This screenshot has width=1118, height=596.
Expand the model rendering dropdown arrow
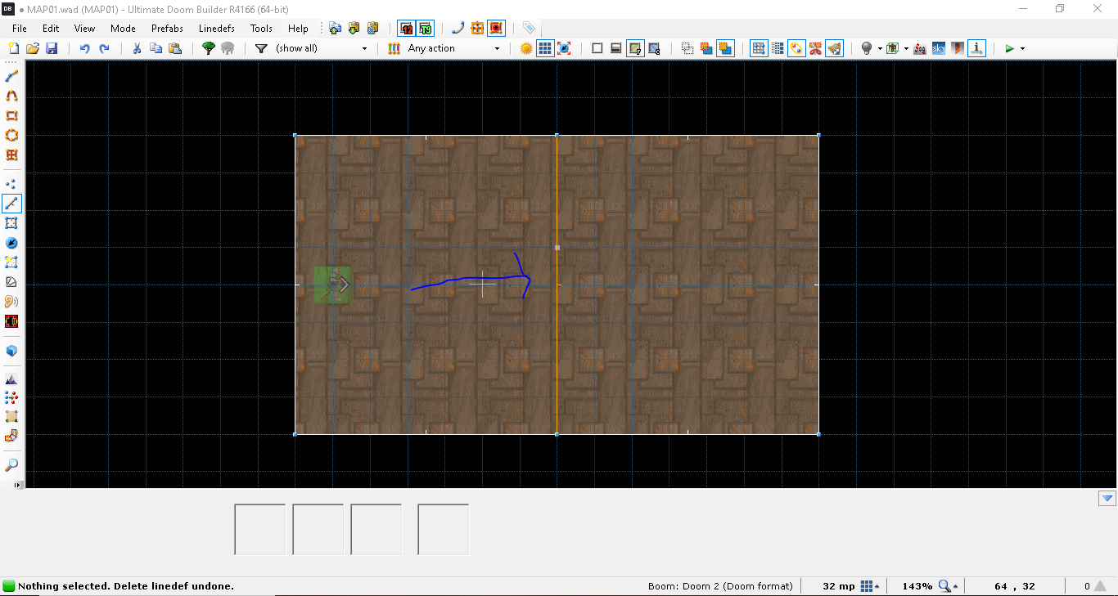click(906, 48)
